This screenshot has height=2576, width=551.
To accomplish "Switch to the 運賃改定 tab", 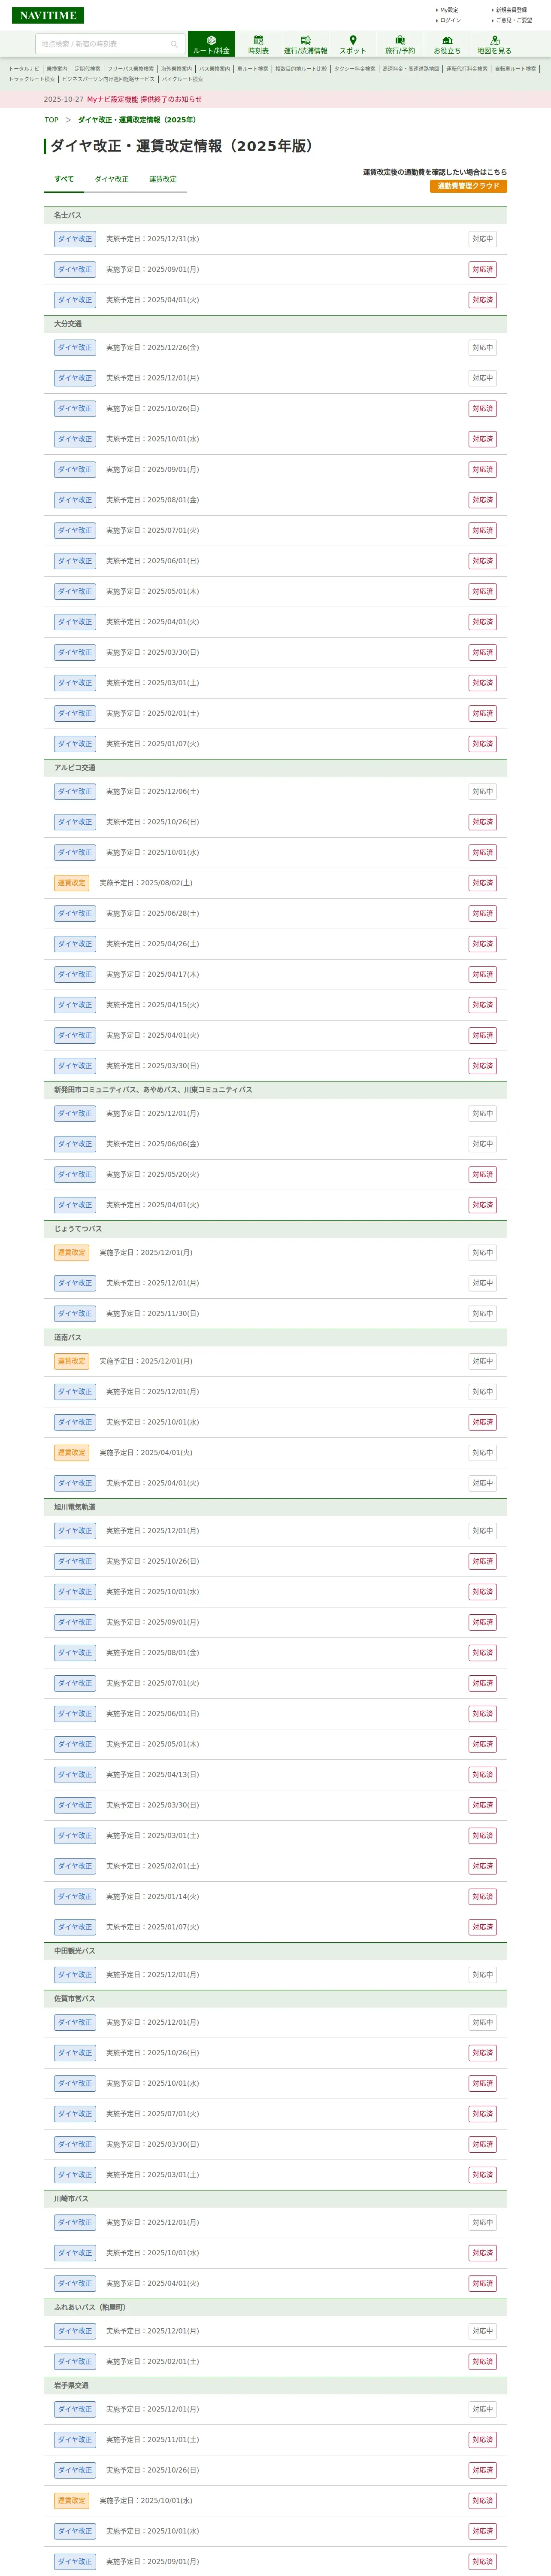I will (x=163, y=179).
